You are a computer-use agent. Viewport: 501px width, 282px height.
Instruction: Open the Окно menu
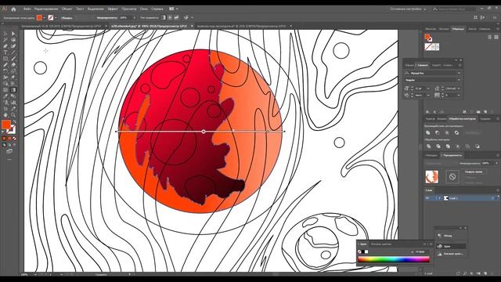pyautogui.click(x=144, y=9)
